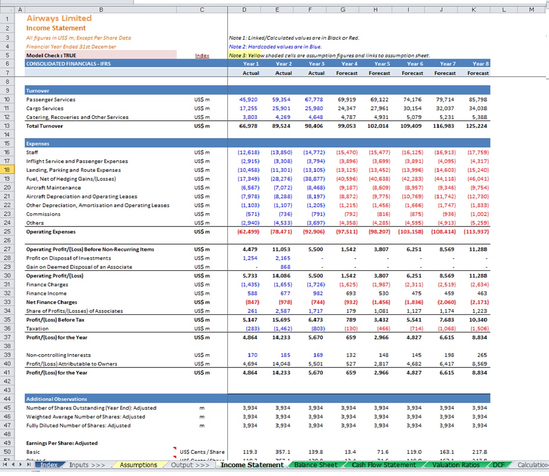Image resolution: width=549 pixels, height=476 pixels.
Task: Switch to the Inputs >>> sheet tab
Action: pos(87,465)
